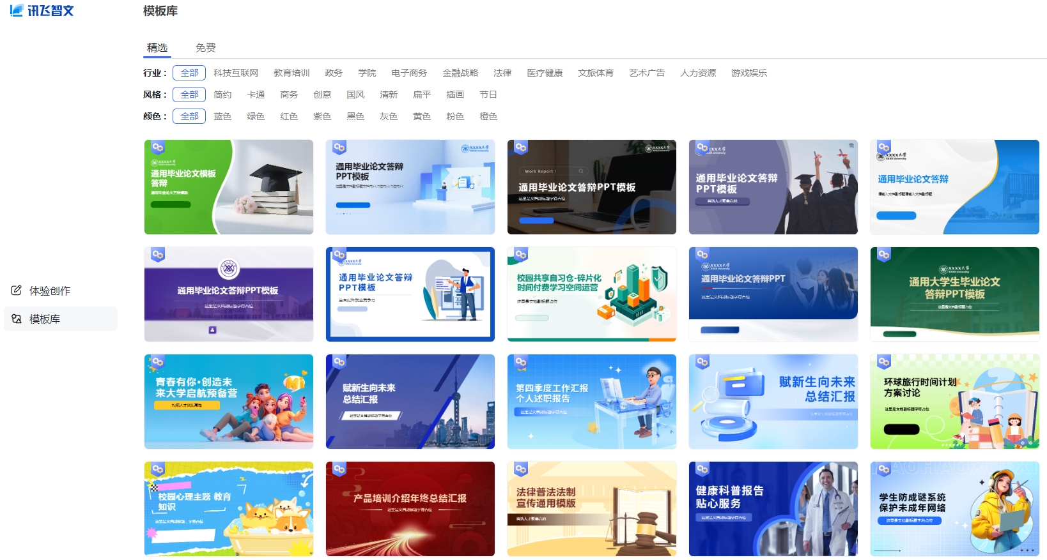Filter color by 黄色

point(422,116)
